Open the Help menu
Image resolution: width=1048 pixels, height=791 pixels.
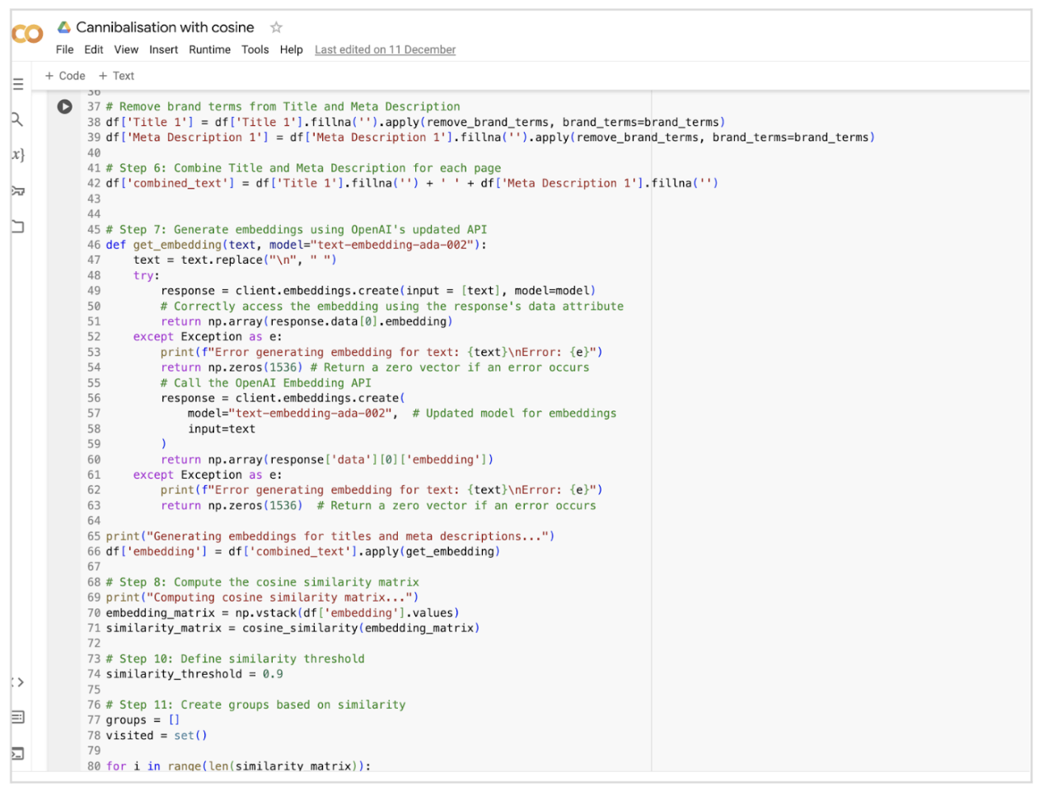click(291, 49)
